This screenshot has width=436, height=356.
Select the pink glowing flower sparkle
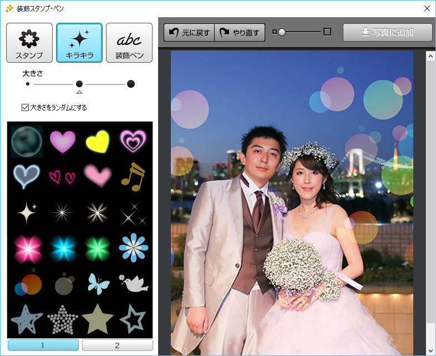[27, 248]
